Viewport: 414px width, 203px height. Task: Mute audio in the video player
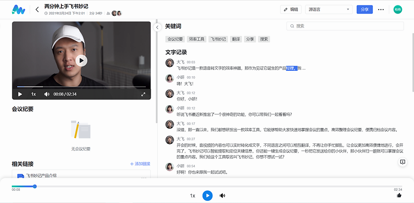click(46, 94)
